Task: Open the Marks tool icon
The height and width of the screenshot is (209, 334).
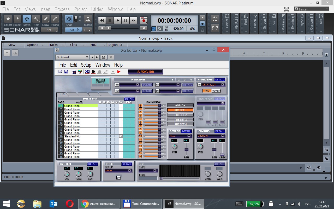Action: tap(88, 19)
